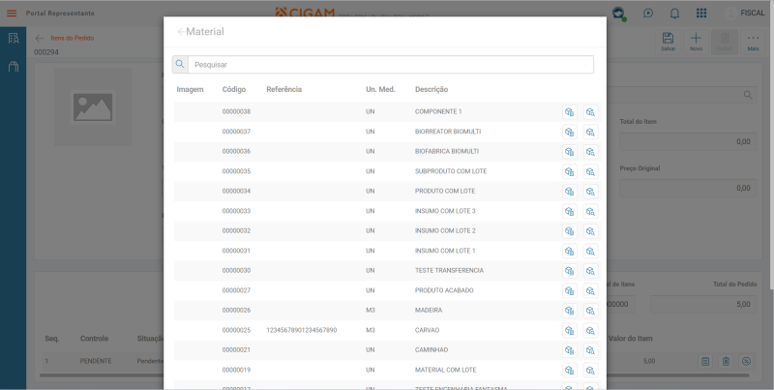
Task: Click the Salvar button in toolbar
Action: [x=668, y=43]
